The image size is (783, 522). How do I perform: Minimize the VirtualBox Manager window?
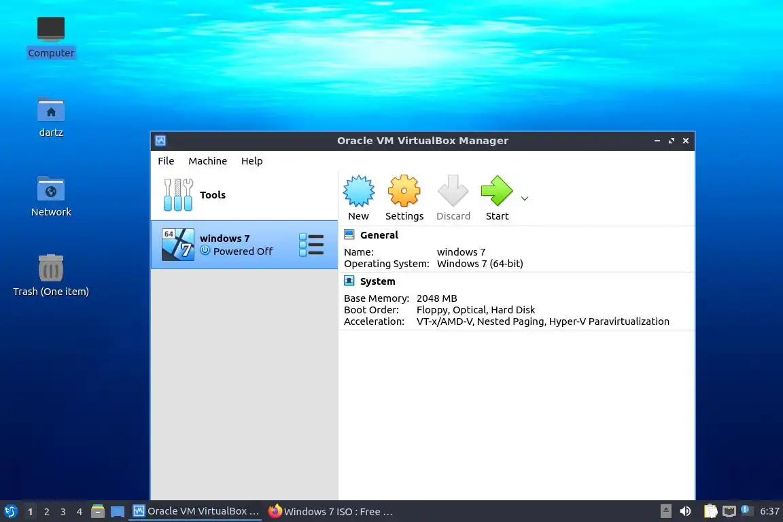click(x=657, y=141)
